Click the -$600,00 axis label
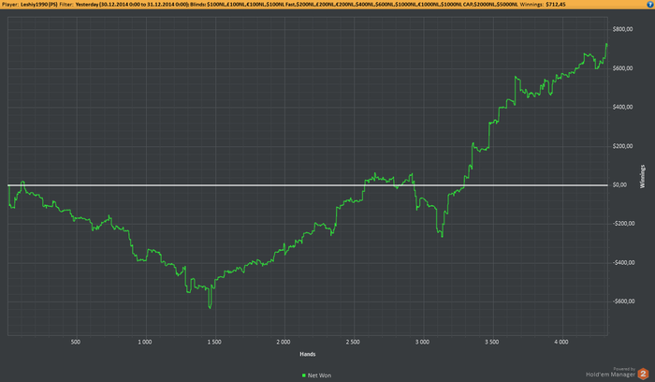The height and width of the screenshot is (382, 655). [x=624, y=301]
